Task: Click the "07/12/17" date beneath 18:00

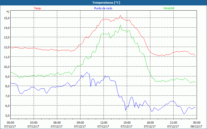Action: [x=150, y=126]
